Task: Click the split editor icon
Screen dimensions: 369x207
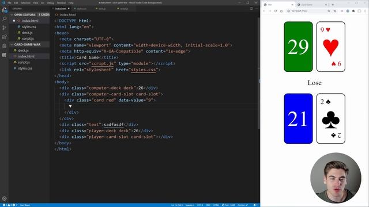Action: tap(251, 9)
